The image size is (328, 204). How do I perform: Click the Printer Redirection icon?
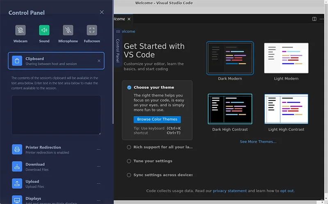coord(17,150)
